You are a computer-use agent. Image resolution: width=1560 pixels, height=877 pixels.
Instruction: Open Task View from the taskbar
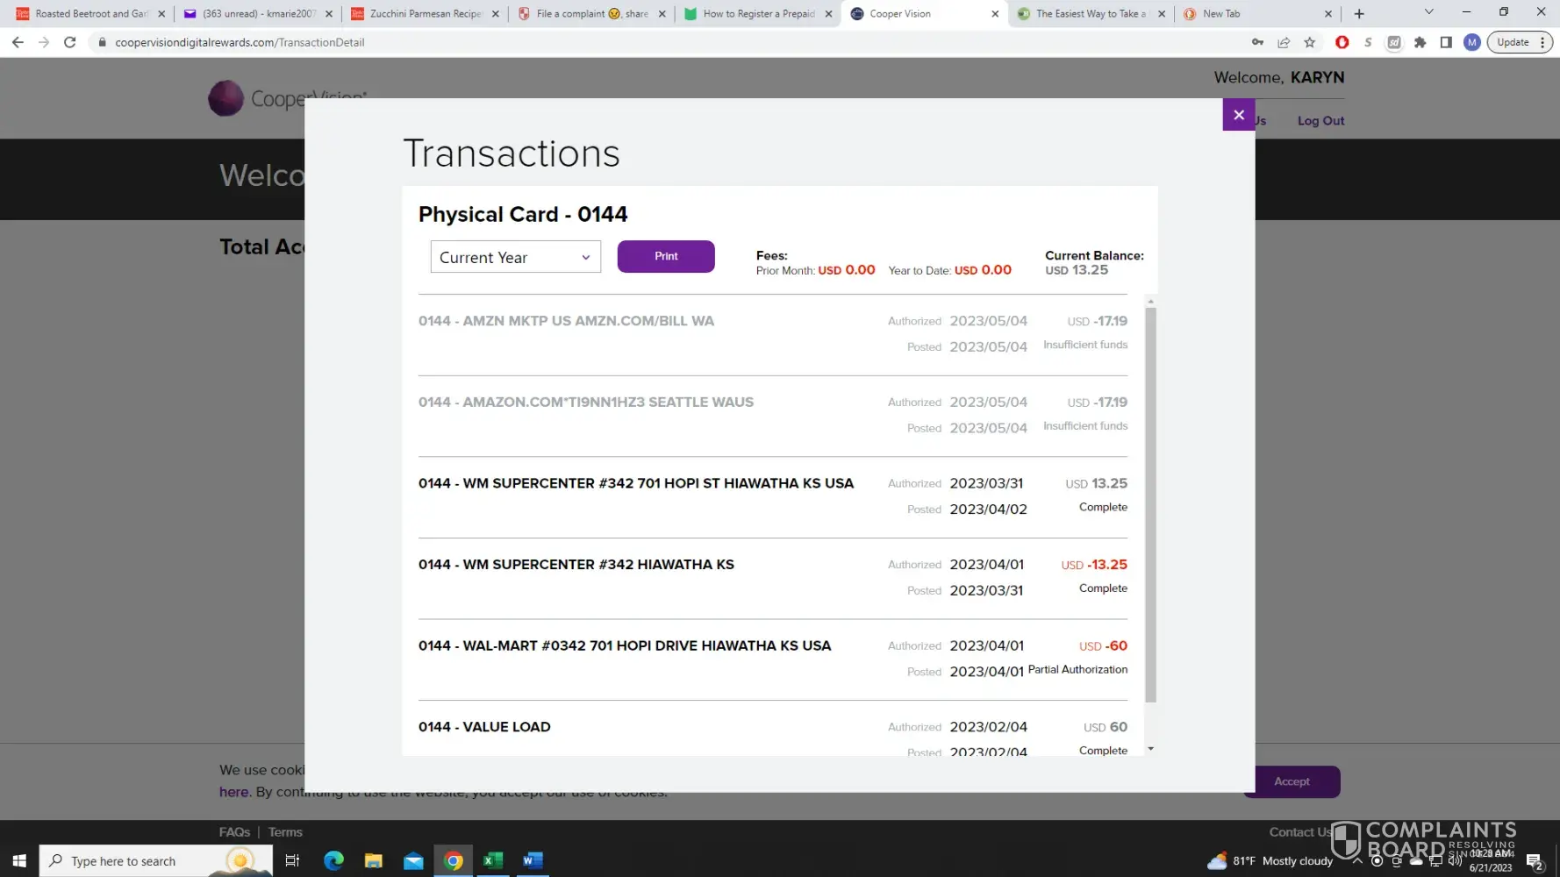tap(293, 860)
